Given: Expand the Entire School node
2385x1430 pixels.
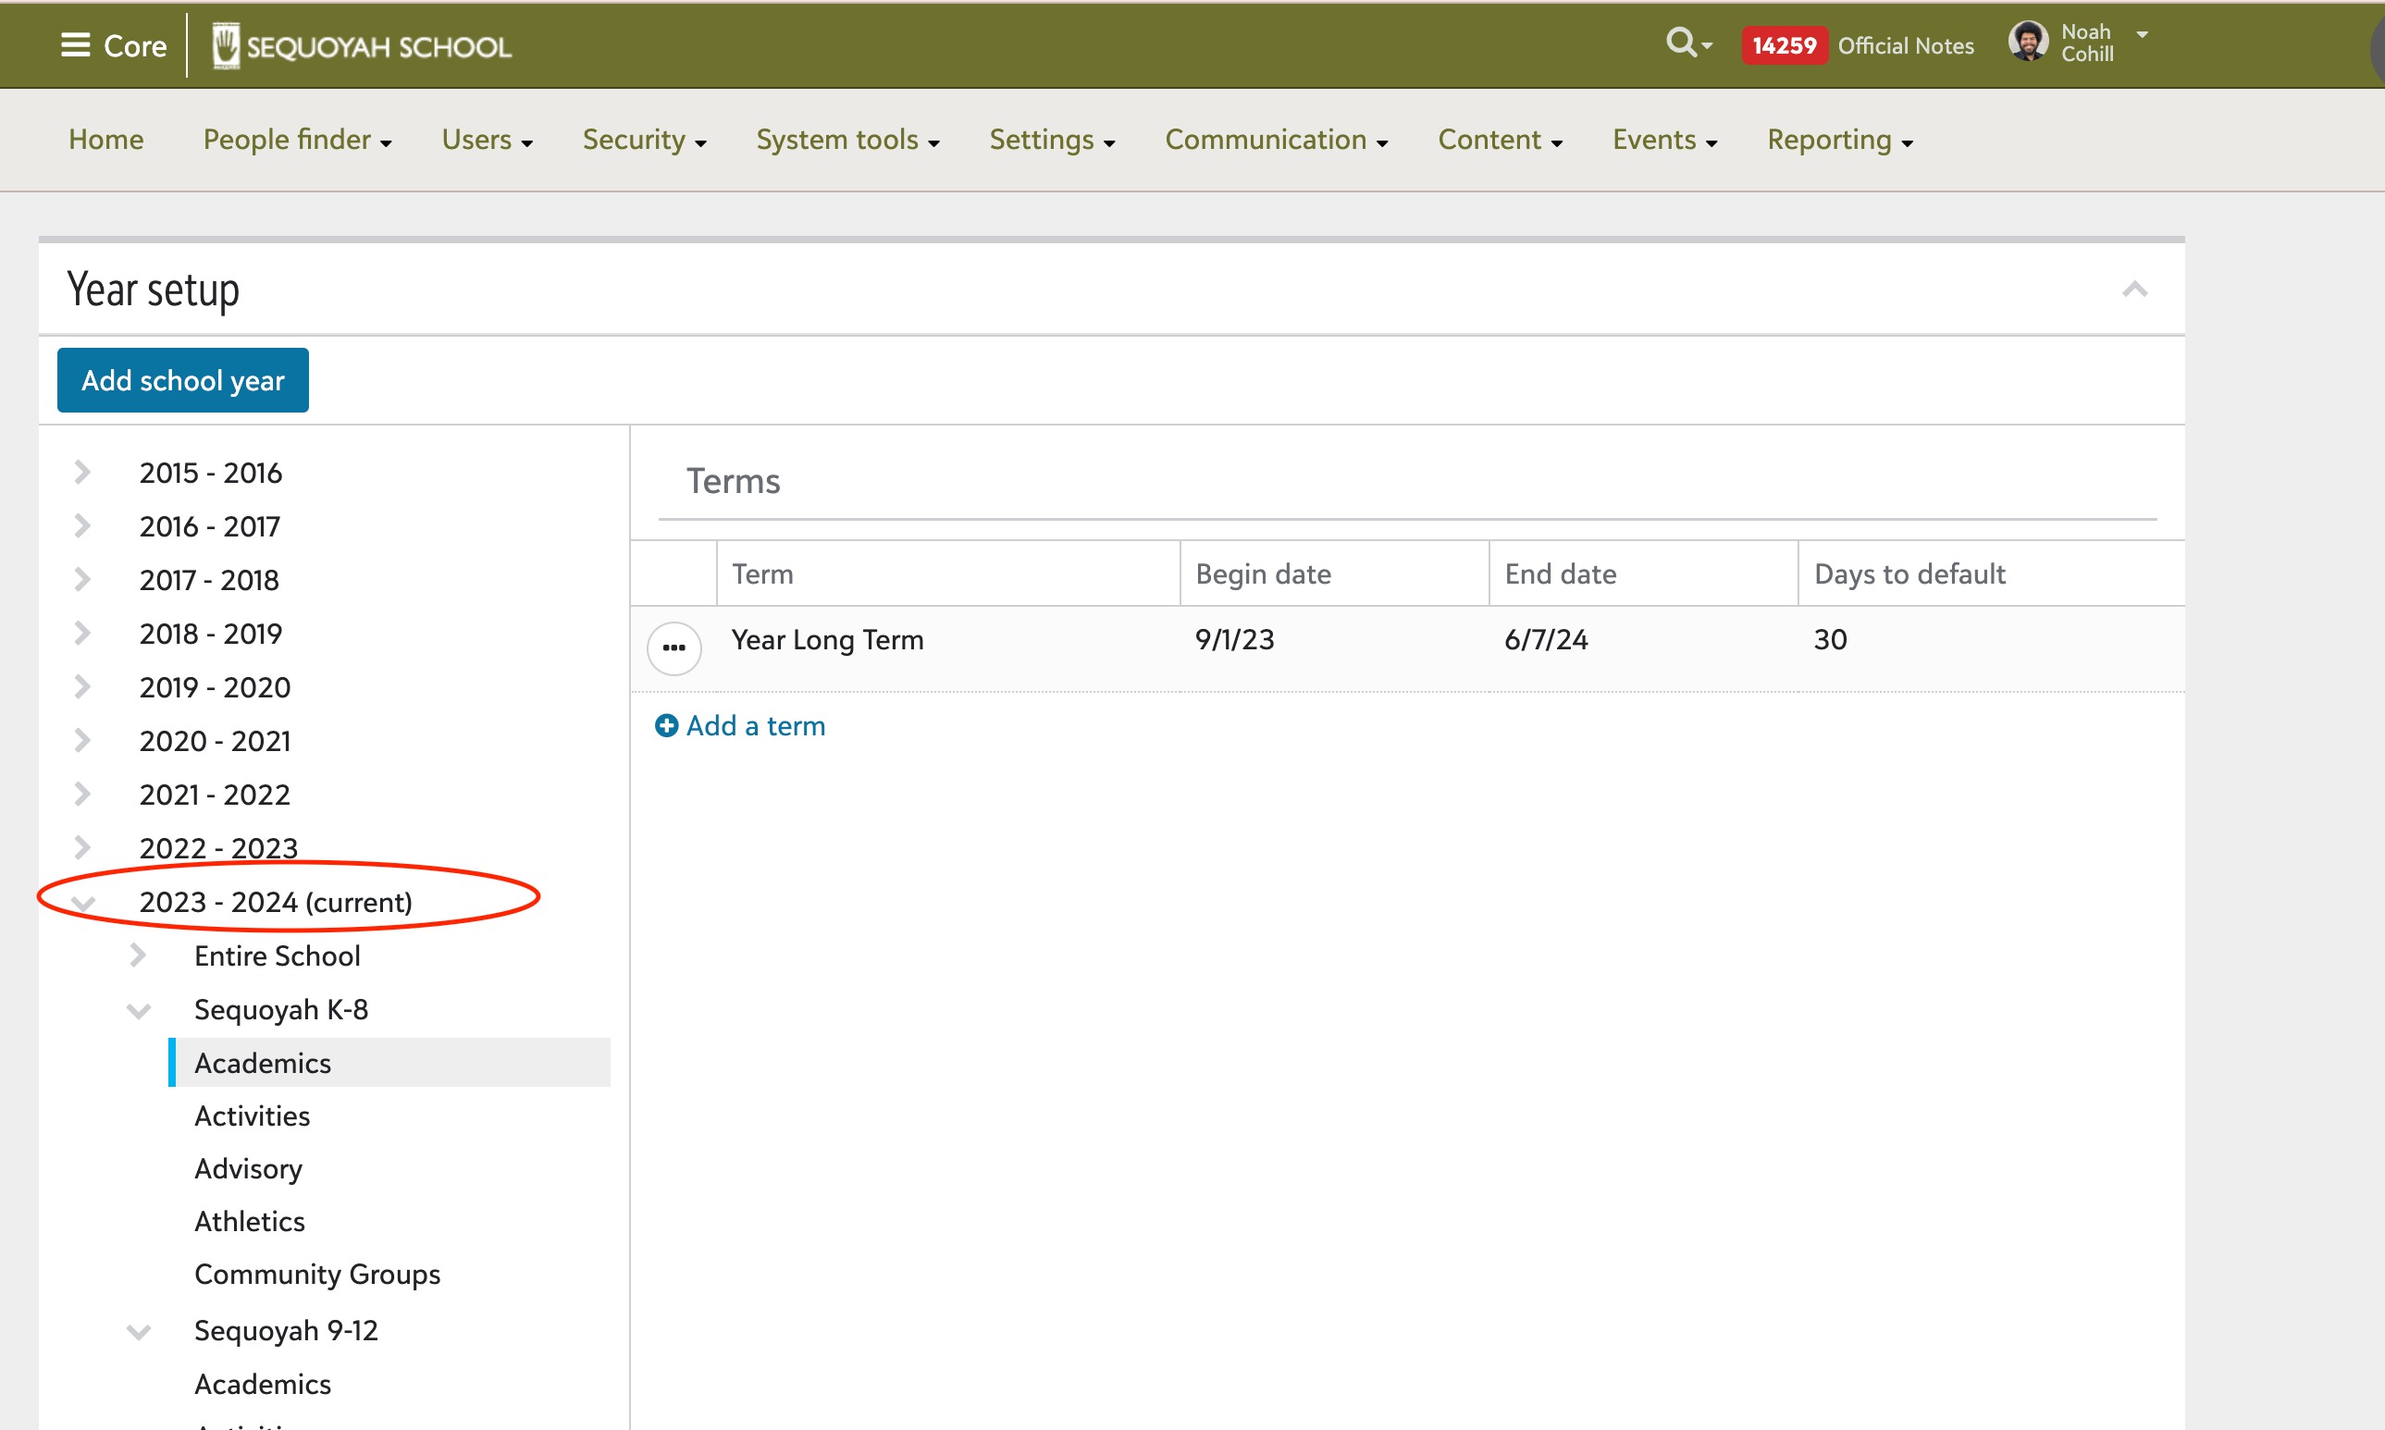Looking at the screenshot, I should (138, 955).
